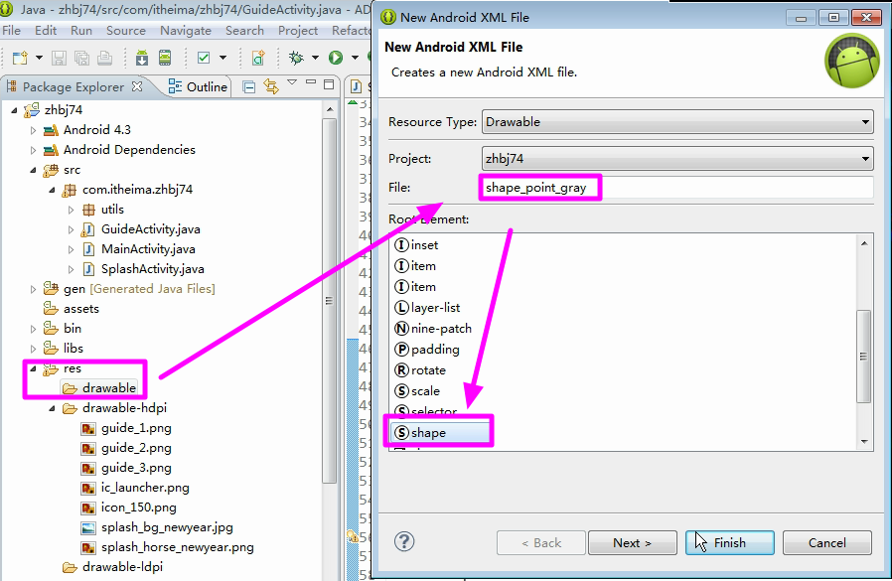Image resolution: width=892 pixels, height=581 pixels.
Task: Select the shape root element
Action: [428, 433]
